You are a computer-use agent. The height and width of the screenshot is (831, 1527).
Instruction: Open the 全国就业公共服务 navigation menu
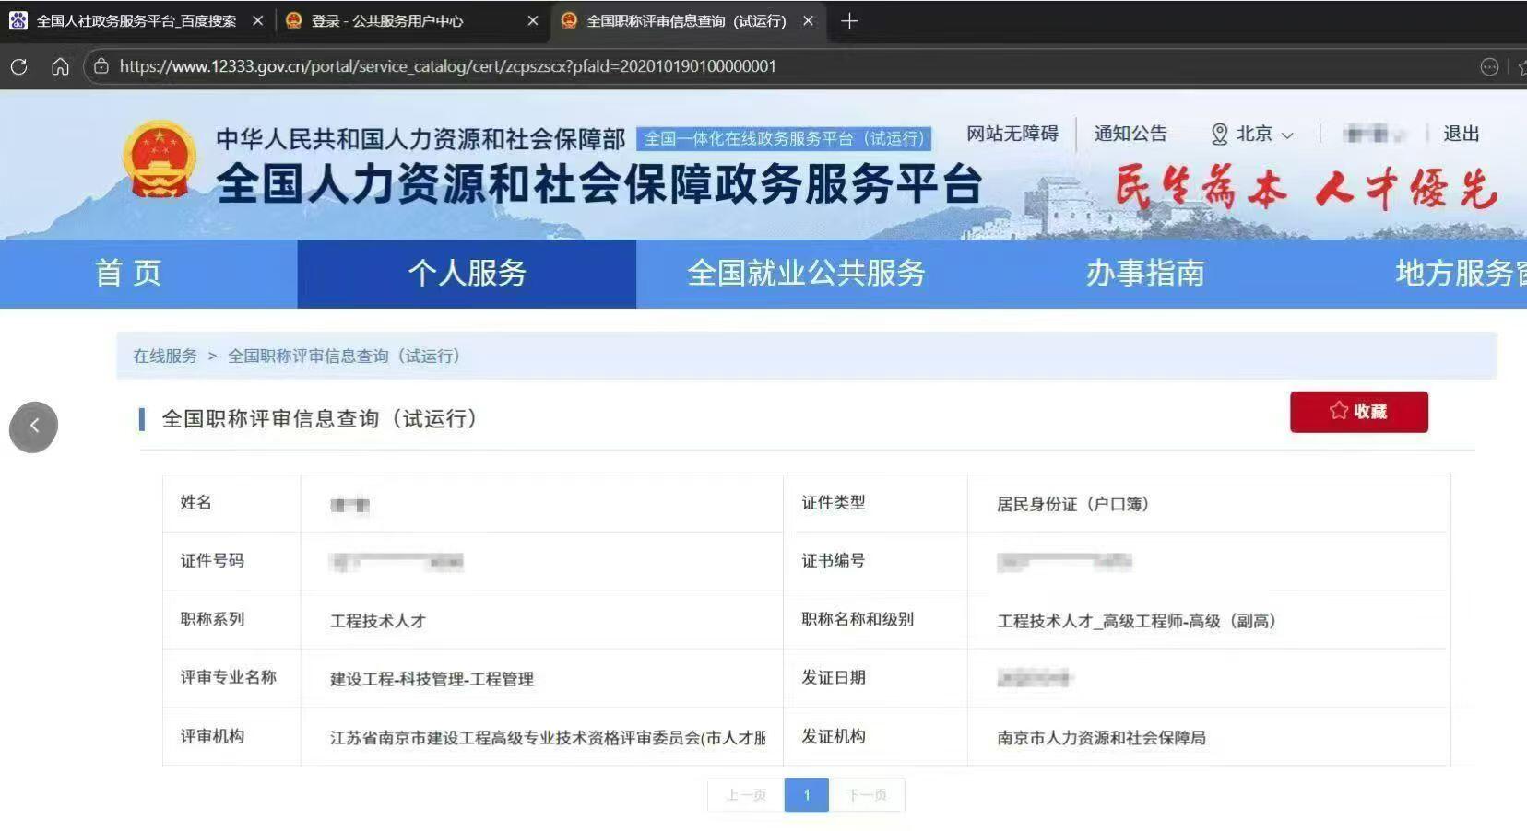(x=806, y=273)
